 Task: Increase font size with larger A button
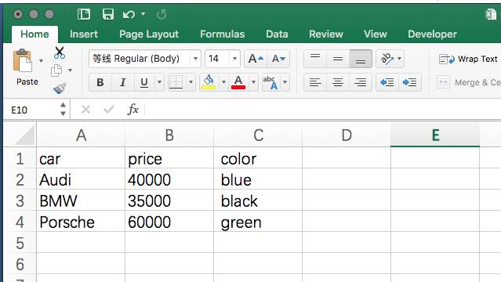point(256,59)
